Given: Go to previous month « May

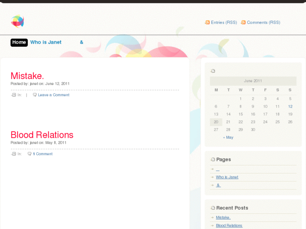Looking at the screenshot, I should (x=228, y=137).
